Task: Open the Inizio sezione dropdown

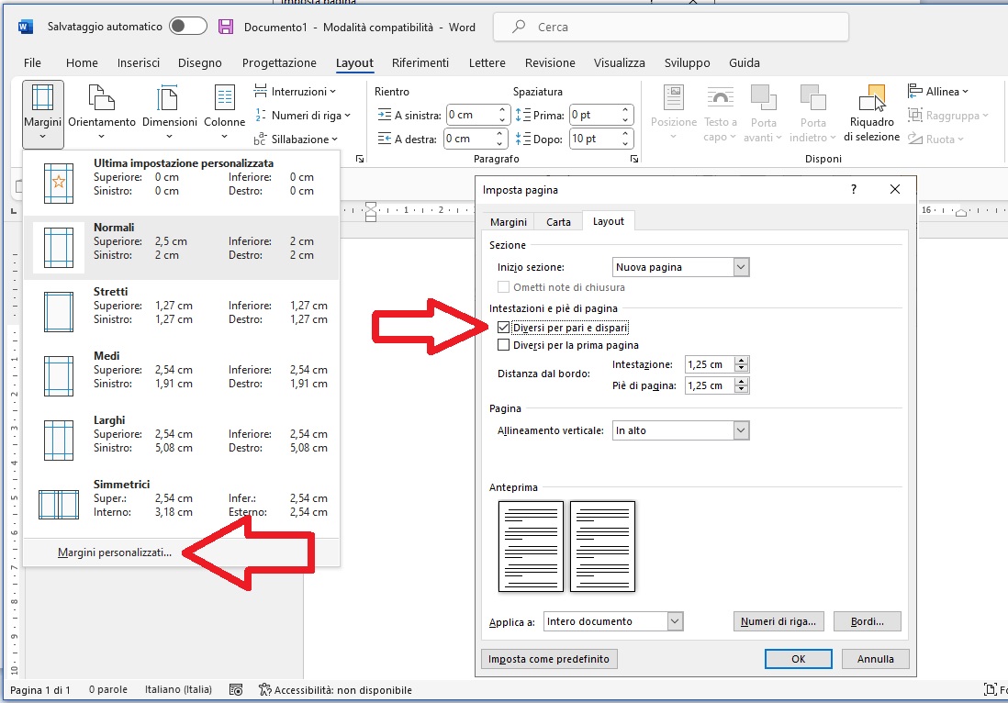Action: click(x=742, y=267)
